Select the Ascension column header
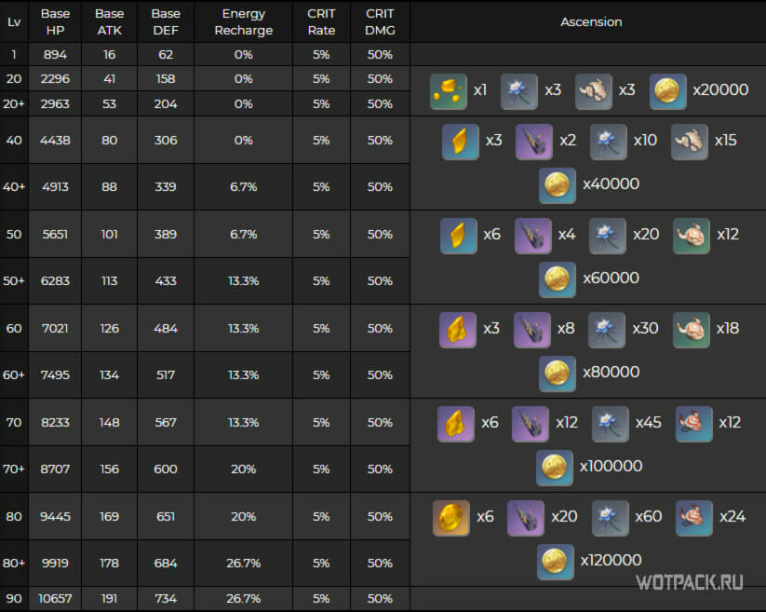The height and width of the screenshot is (612, 766). (x=591, y=21)
